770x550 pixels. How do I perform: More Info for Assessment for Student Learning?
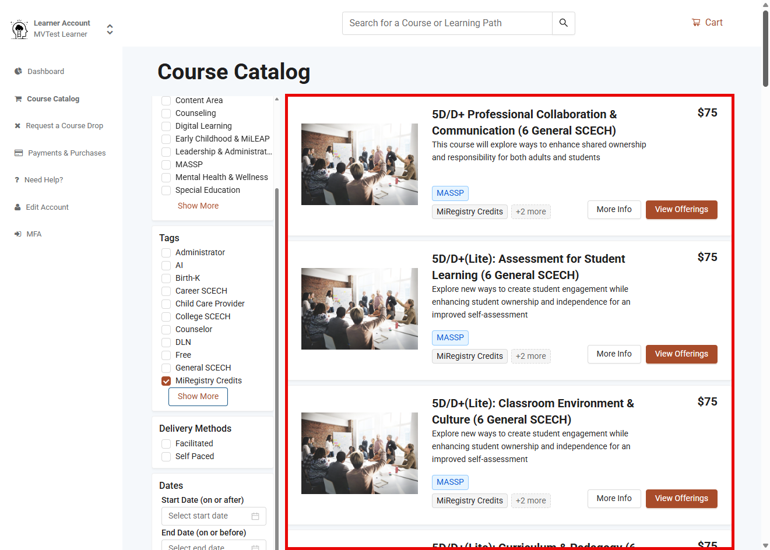coord(614,354)
